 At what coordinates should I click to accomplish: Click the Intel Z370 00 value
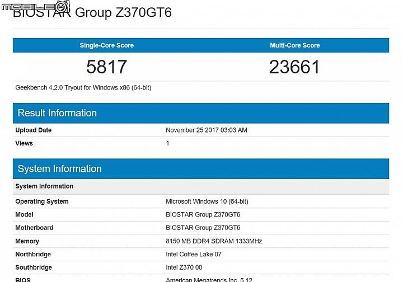(x=184, y=267)
